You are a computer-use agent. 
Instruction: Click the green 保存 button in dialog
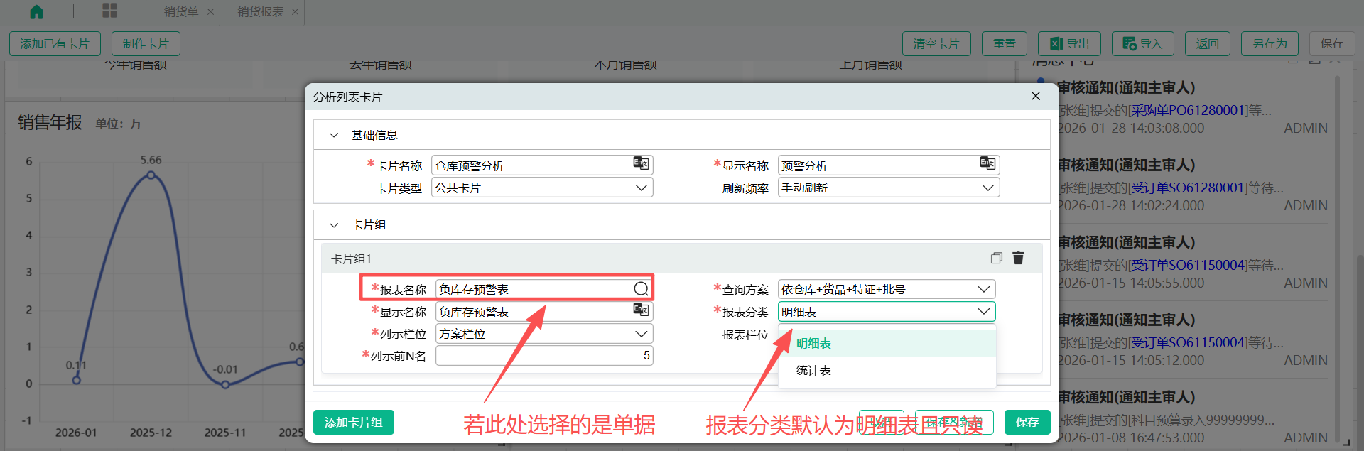tap(1027, 423)
